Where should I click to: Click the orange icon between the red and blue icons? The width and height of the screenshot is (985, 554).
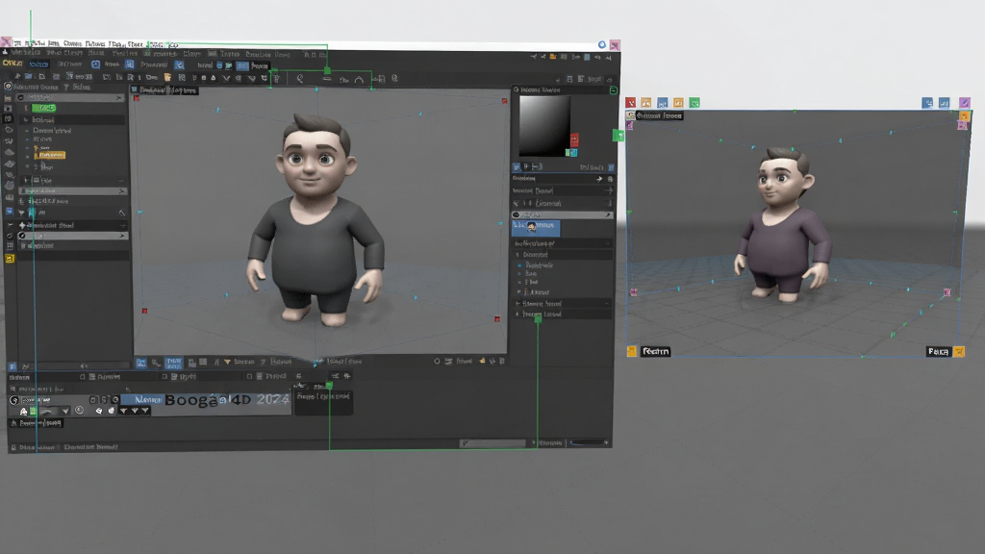click(645, 102)
